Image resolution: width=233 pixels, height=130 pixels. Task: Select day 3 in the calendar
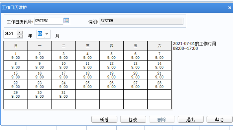point(64,56)
